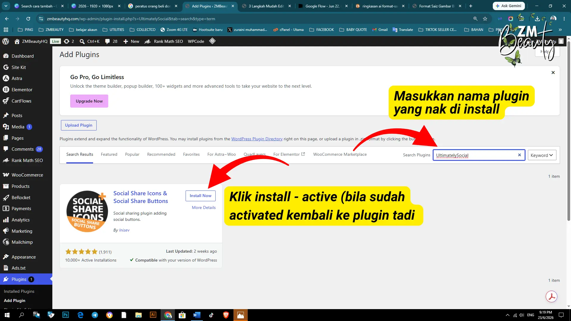Open Ads.txt sidebar item
Viewport: 571px width, 321px height.
pyautogui.click(x=18, y=268)
